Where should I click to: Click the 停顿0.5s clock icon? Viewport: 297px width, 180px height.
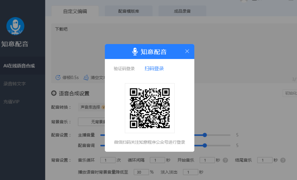tap(58, 77)
